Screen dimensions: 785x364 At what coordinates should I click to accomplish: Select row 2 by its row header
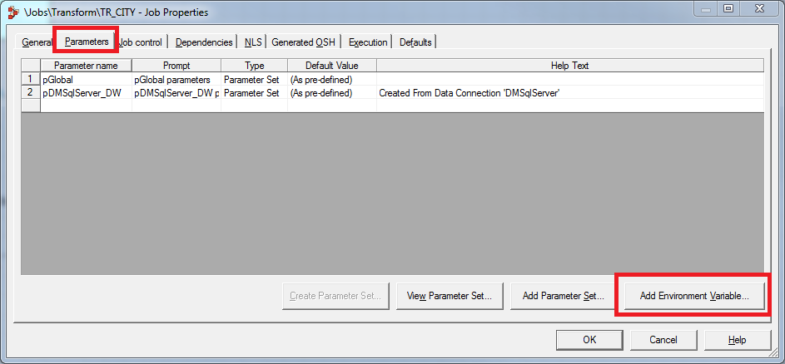(30, 93)
